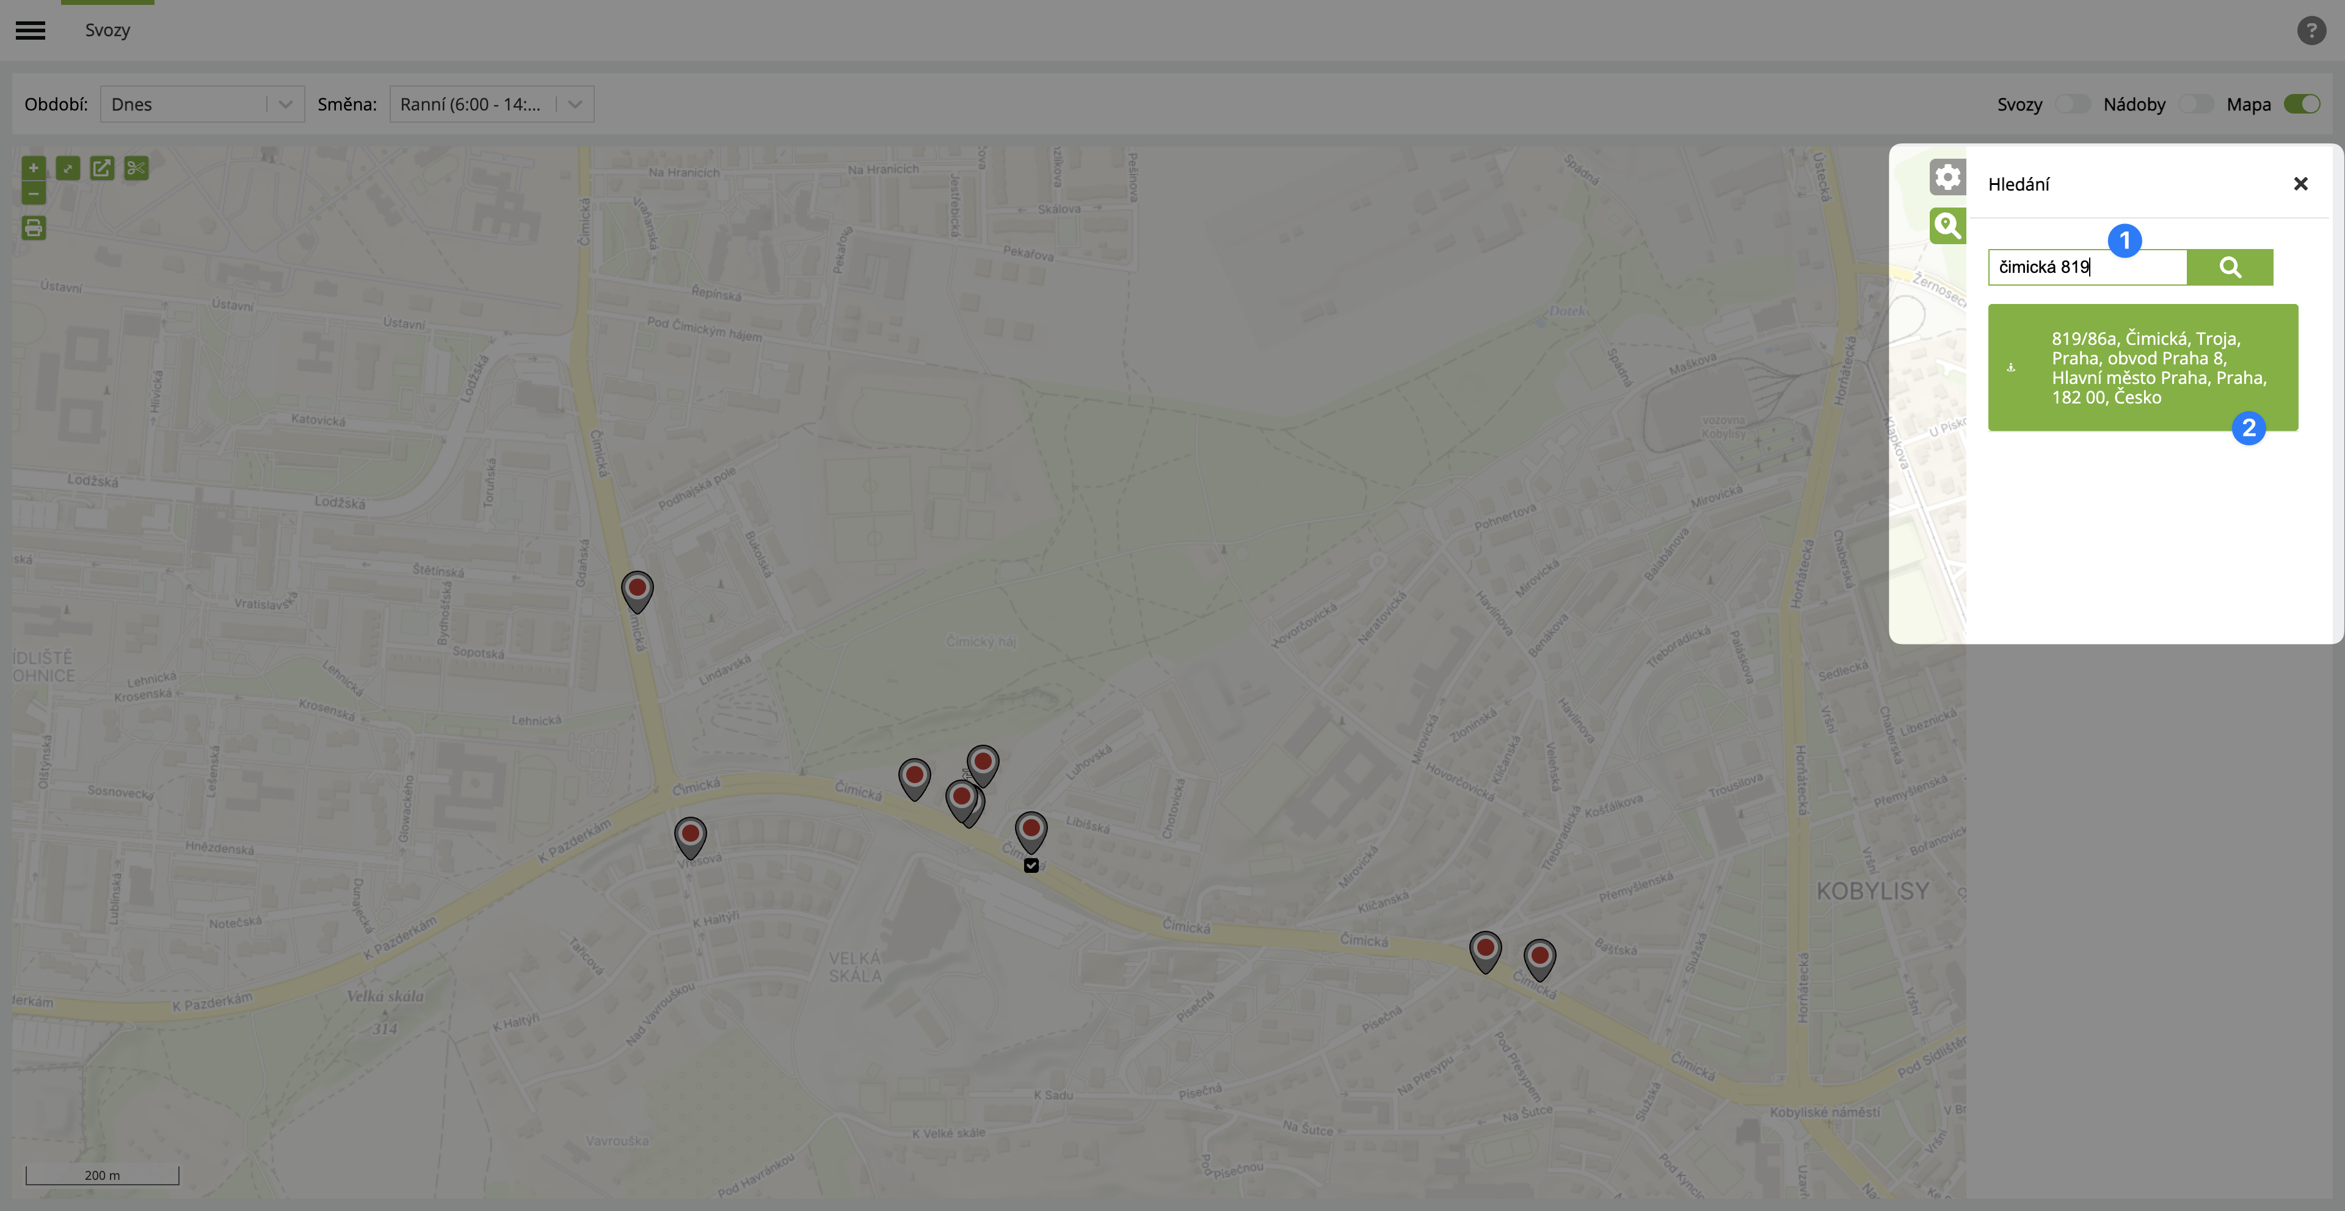Open the gear settings panel tab
The height and width of the screenshot is (1211, 2345).
[x=1947, y=176]
